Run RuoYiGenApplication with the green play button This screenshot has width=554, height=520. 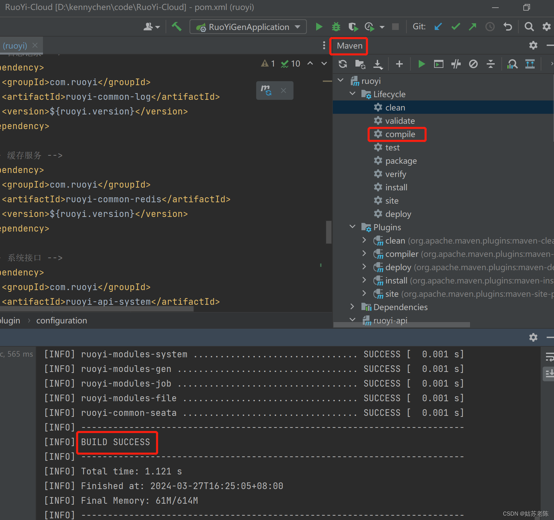tap(319, 27)
